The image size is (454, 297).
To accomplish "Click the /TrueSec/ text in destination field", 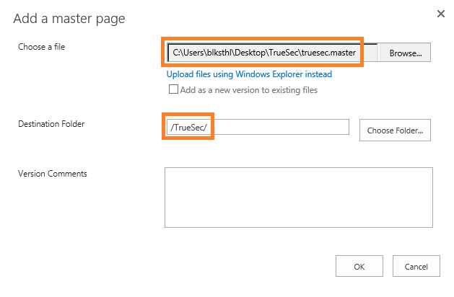I will tap(187, 128).
